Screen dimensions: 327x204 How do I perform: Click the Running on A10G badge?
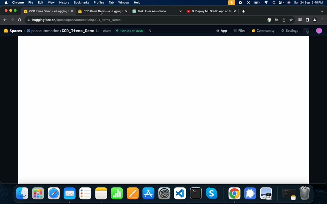click(129, 31)
